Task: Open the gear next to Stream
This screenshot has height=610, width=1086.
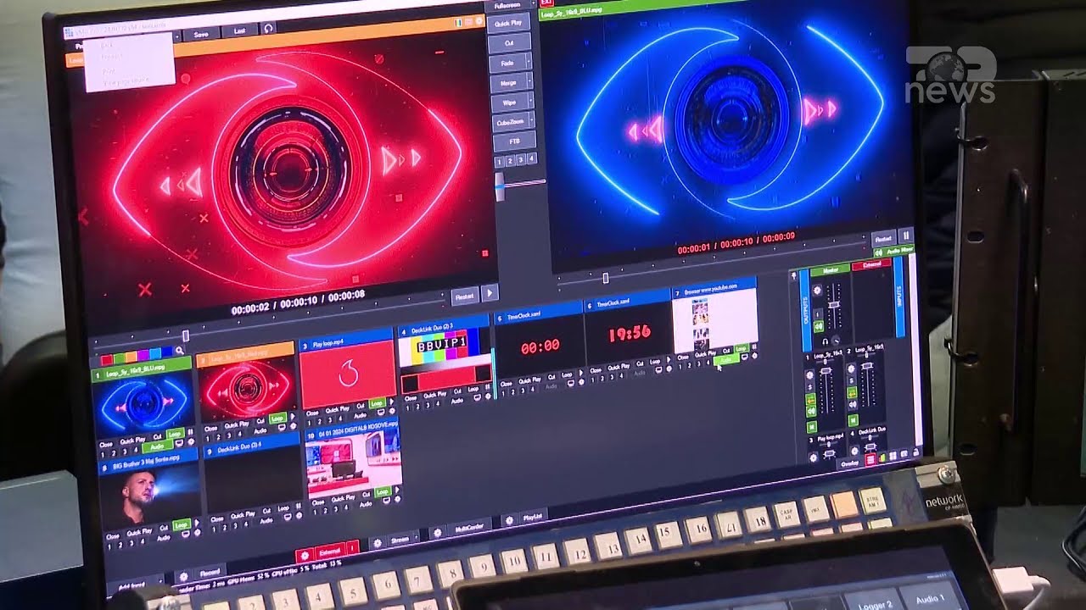Action: pyautogui.click(x=378, y=543)
